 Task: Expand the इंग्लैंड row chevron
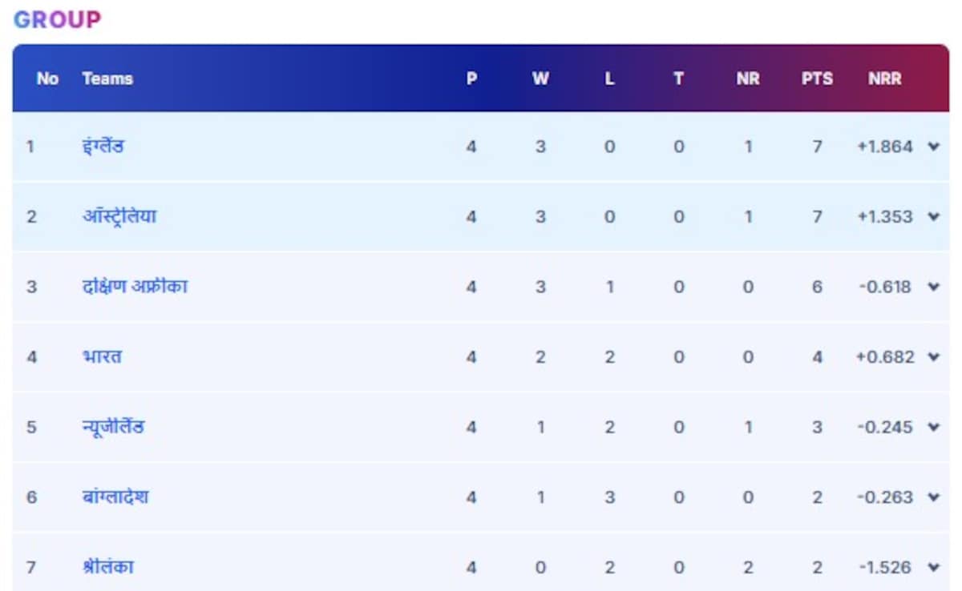(933, 147)
